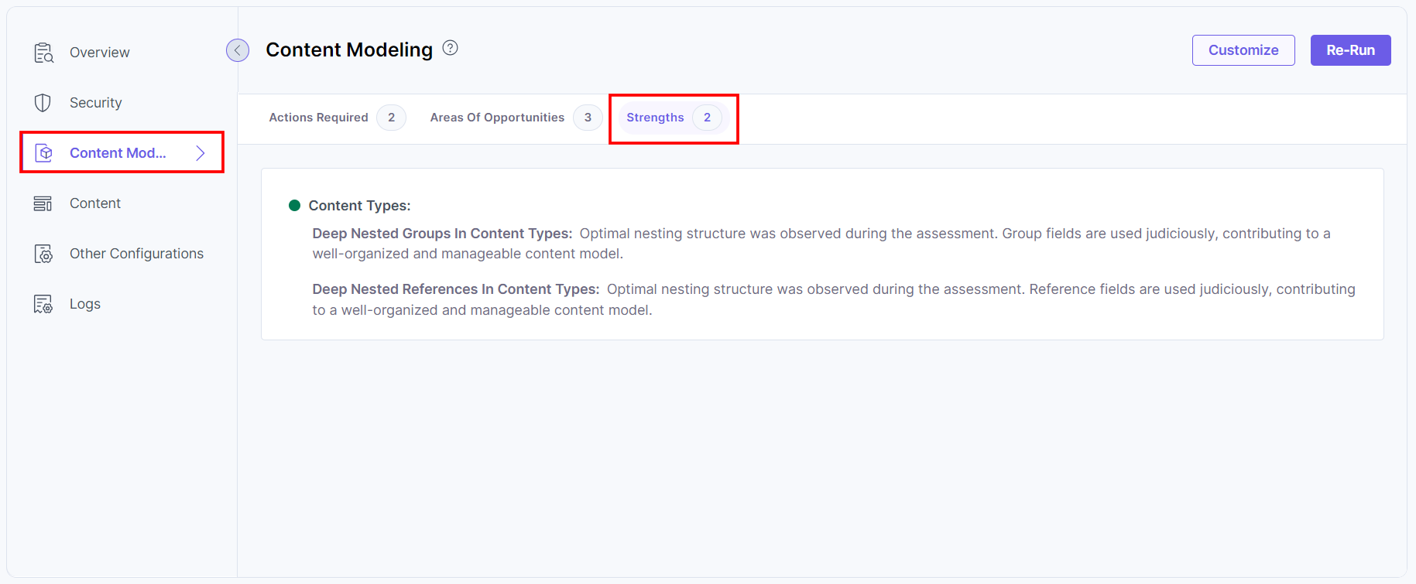Click the Actions Required count badge 2
Screen dimensions: 1416x584
coord(392,118)
